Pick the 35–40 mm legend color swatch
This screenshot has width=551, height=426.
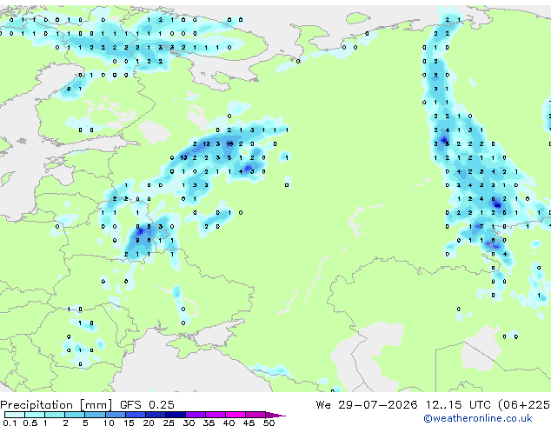pyautogui.click(x=215, y=415)
